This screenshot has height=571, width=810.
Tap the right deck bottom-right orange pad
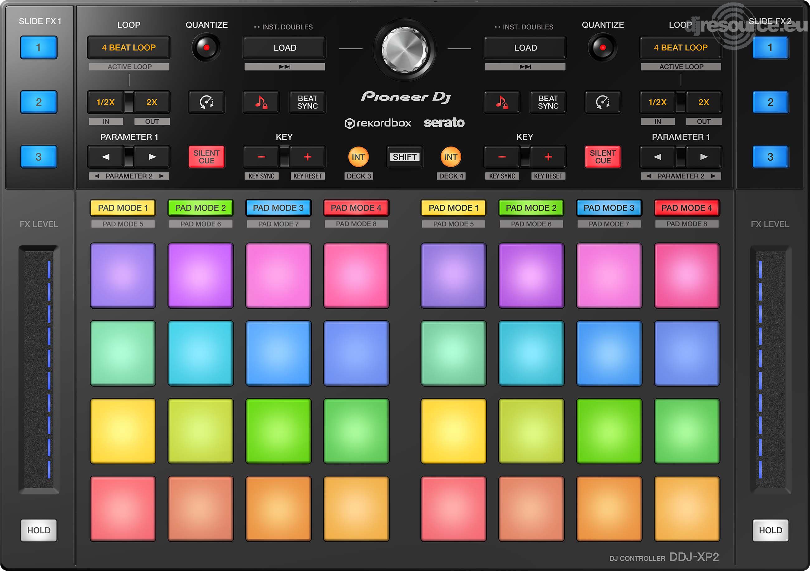[687, 509]
